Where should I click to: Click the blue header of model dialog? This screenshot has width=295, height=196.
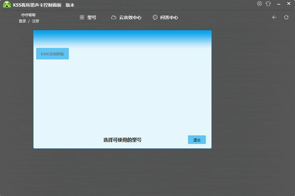click(x=122, y=37)
